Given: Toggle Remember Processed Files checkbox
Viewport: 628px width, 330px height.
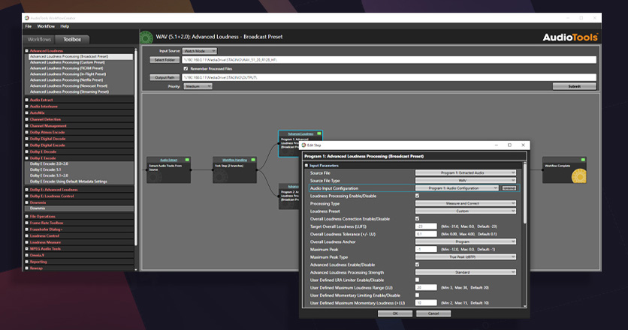Looking at the screenshot, I should click(186, 69).
